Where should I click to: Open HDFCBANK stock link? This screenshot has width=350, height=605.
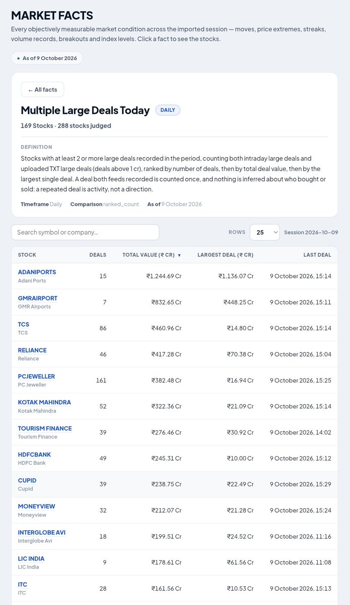coord(34,455)
